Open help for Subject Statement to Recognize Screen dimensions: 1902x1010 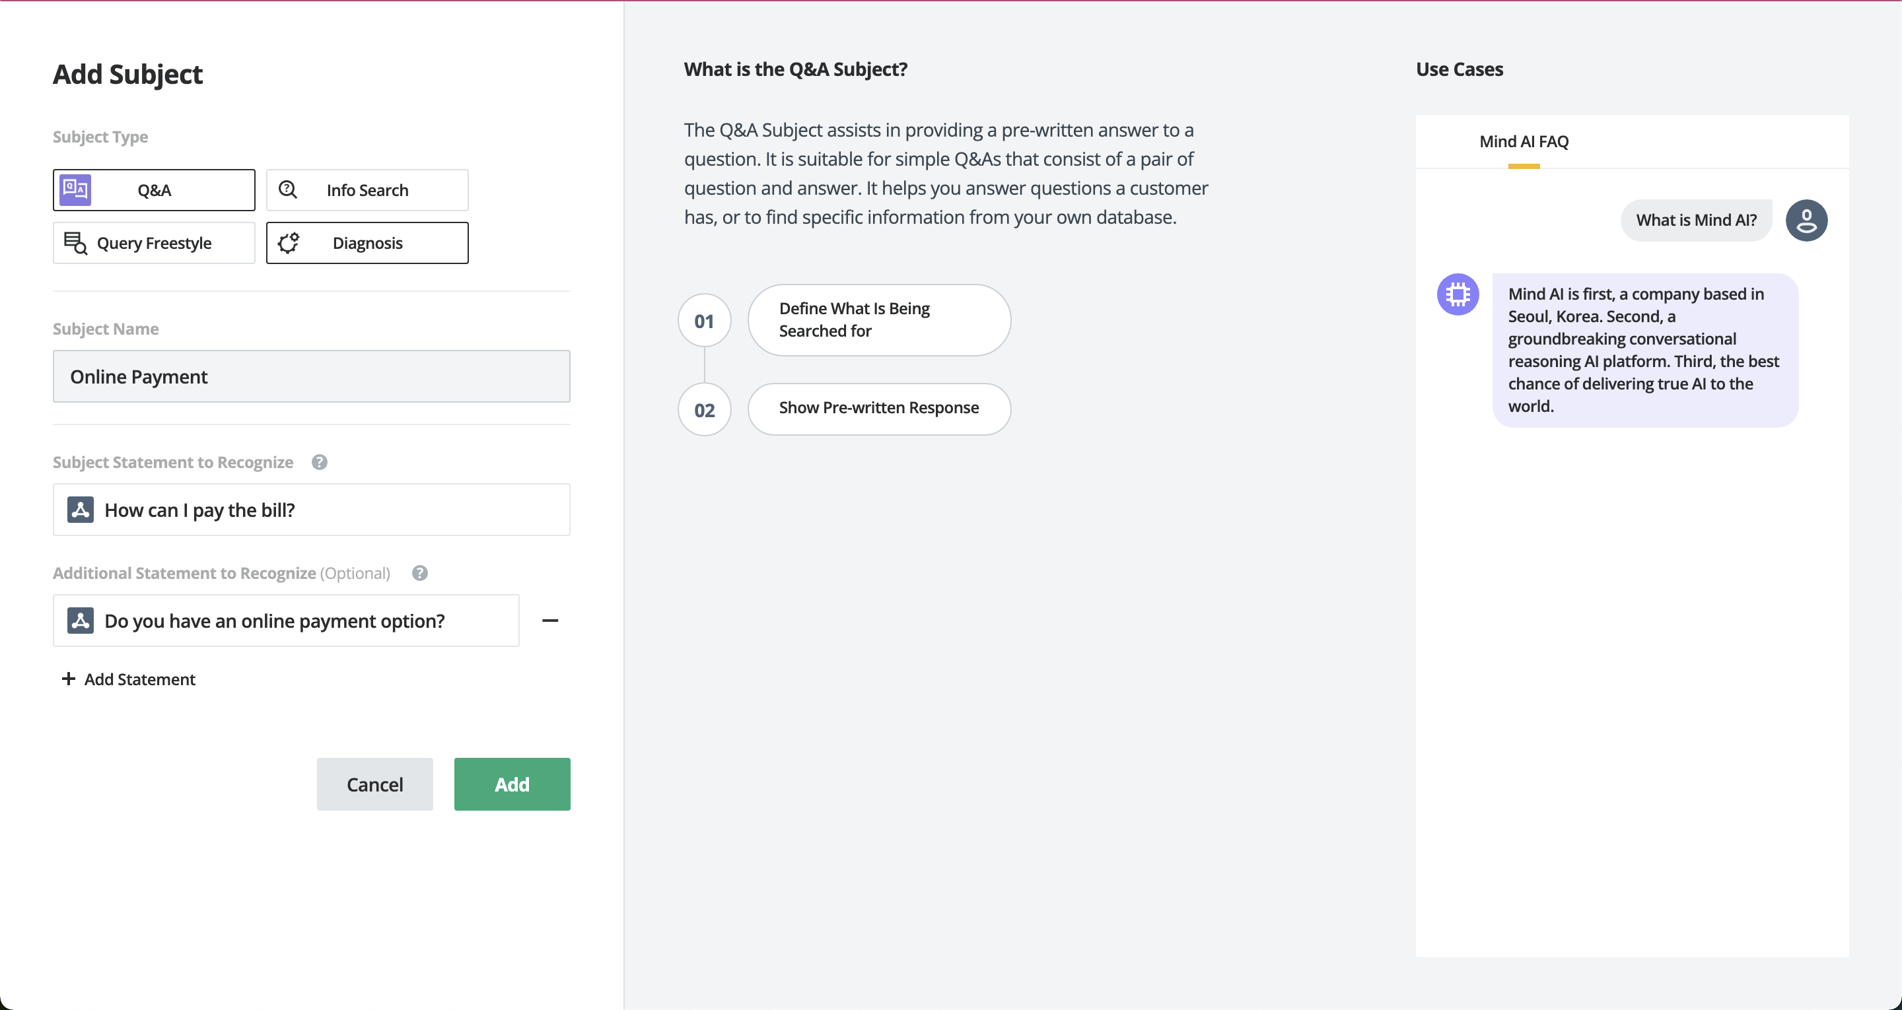(x=319, y=462)
